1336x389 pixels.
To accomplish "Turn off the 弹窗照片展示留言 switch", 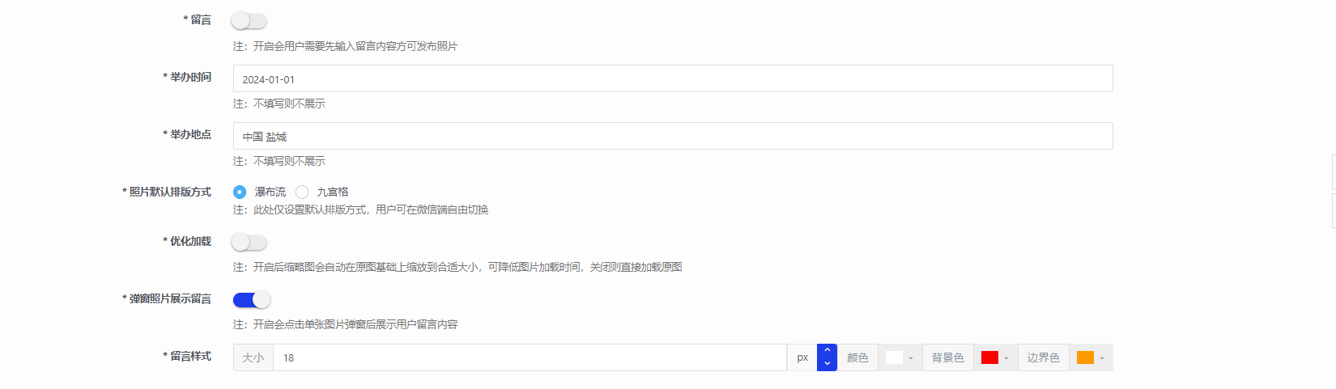I will (252, 300).
